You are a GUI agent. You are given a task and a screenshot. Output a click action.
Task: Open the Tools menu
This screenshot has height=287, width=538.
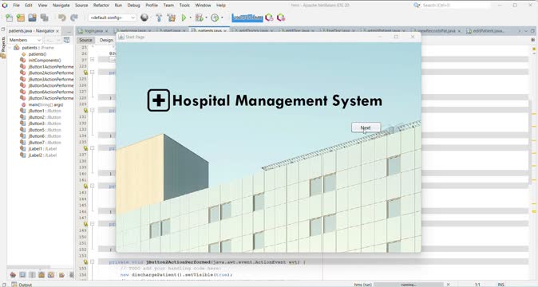(x=184, y=5)
